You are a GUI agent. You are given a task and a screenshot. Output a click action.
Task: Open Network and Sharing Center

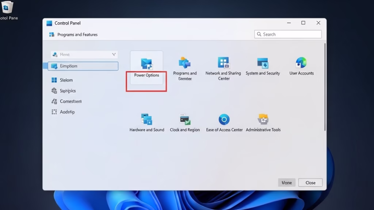223,63
